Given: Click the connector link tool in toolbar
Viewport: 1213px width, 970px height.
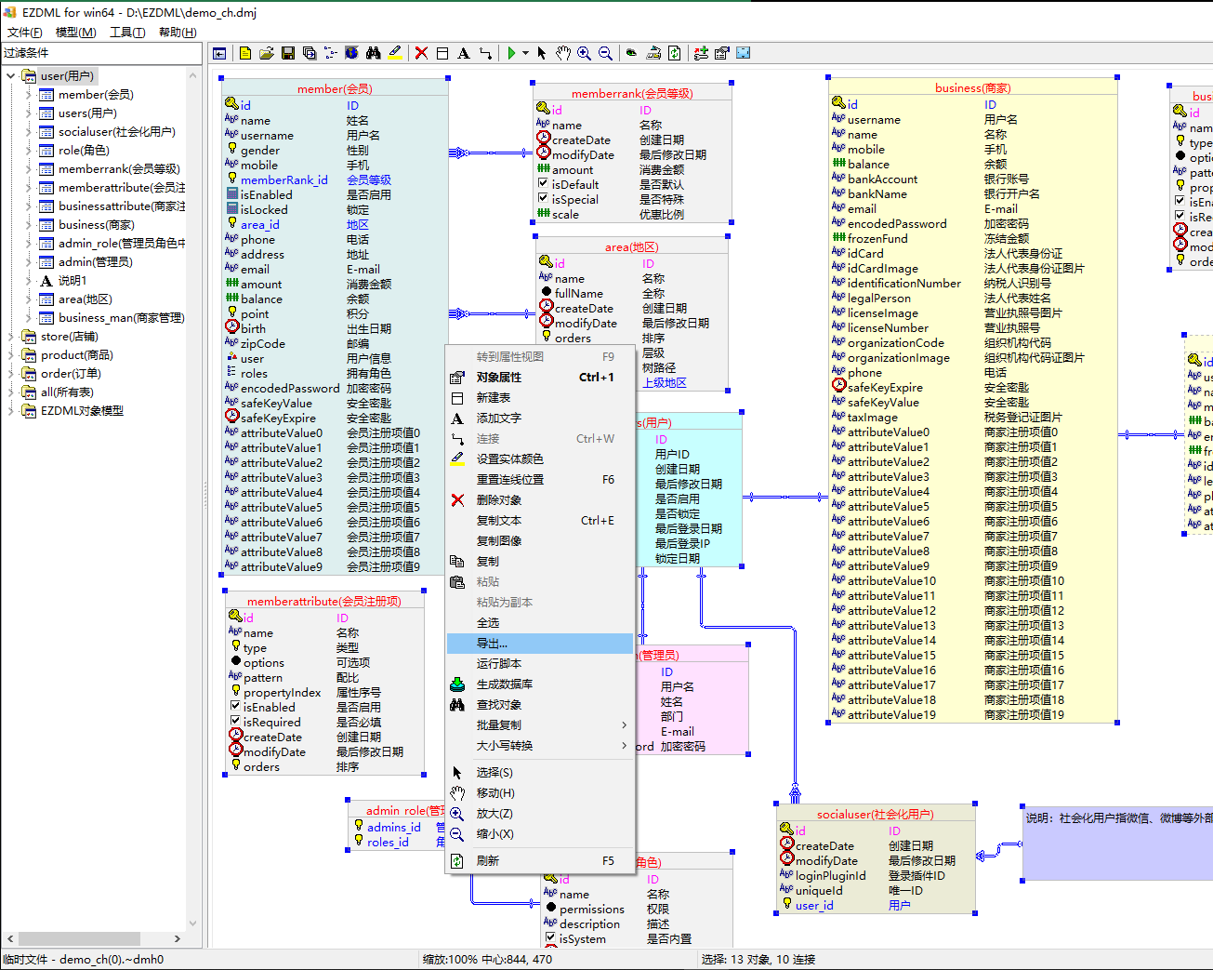Looking at the screenshot, I should click(x=485, y=53).
